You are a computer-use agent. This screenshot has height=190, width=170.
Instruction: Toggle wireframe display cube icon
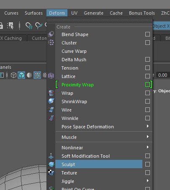pos(13,75)
